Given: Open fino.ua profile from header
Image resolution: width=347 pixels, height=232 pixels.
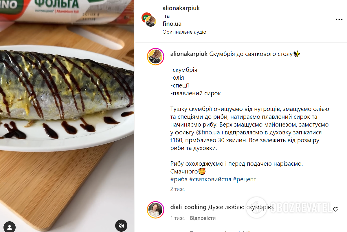Looking at the screenshot, I should click(x=172, y=24).
